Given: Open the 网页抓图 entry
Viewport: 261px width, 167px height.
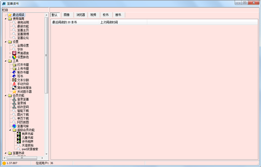Looking at the screenshot, I should click(23, 122).
